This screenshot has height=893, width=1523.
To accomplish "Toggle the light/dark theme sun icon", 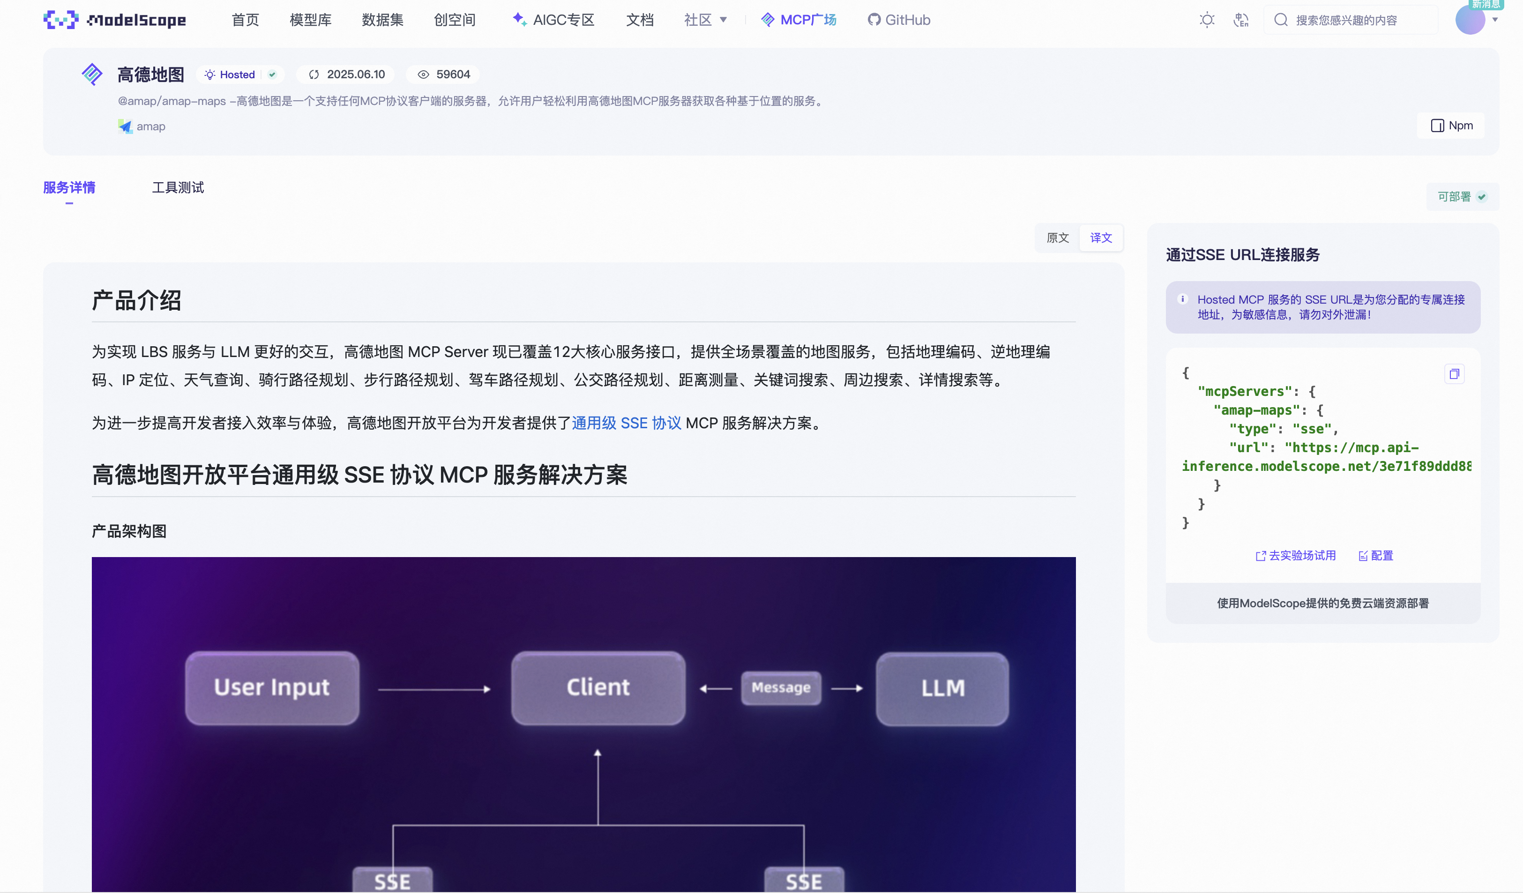I will pyautogui.click(x=1207, y=20).
